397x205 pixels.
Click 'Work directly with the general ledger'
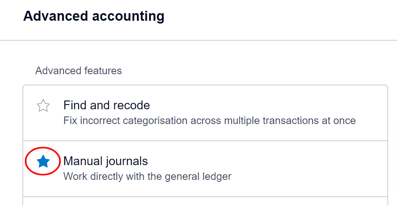pos(147,176)
